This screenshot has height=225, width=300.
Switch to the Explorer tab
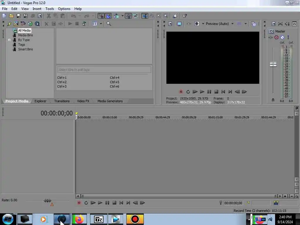coord(40,101)
